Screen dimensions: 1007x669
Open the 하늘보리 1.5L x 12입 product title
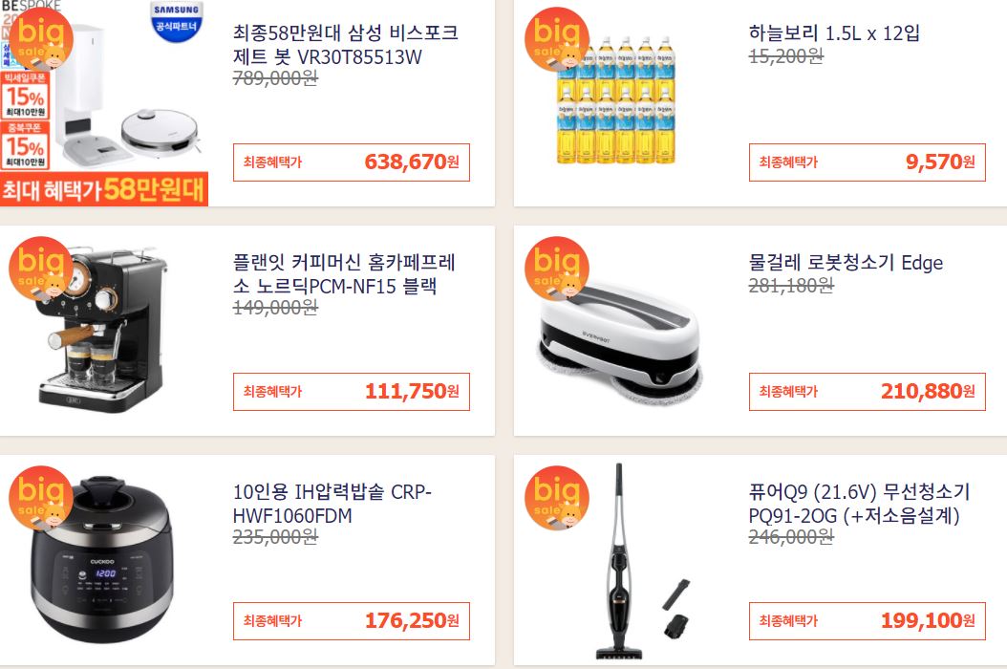(x=834, y=32)
